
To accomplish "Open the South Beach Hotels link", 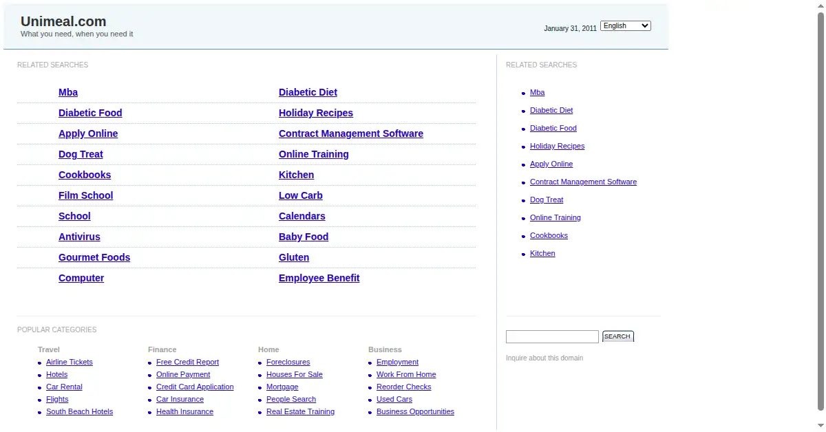I will click(80, 411).
